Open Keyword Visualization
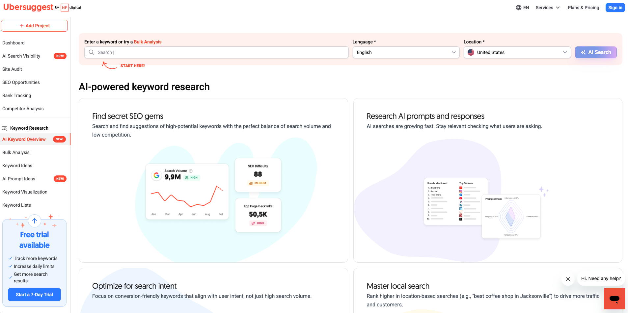Screen dimensions: 628x313 [25, 192]
